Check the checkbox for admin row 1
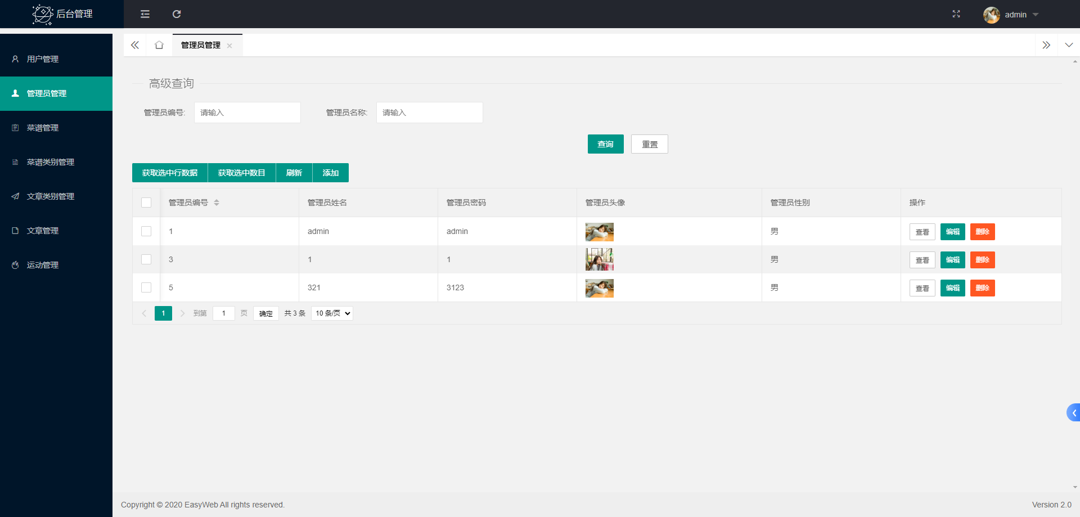This screenshot has width=1080, height=517. pyautogui.click(x=146, y=231)
